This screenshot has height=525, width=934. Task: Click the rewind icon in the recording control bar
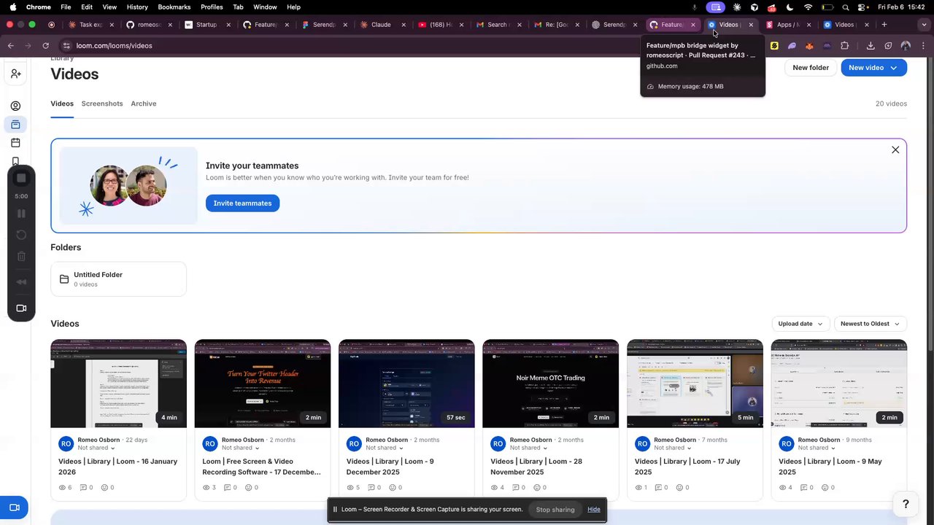21,282
